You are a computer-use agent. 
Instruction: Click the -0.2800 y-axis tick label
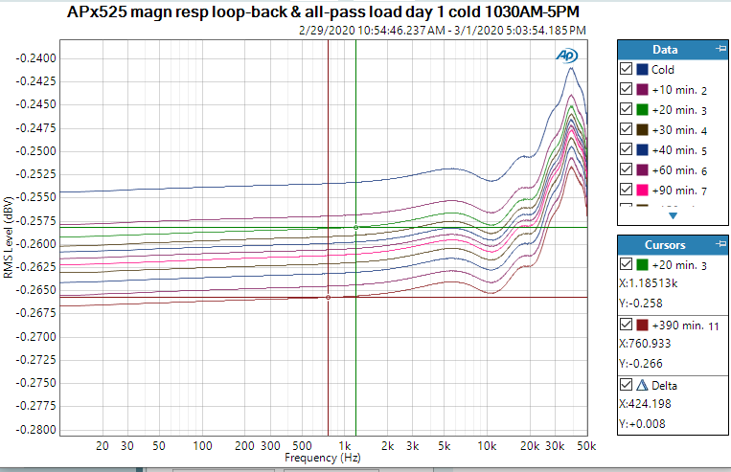point(35,429)
